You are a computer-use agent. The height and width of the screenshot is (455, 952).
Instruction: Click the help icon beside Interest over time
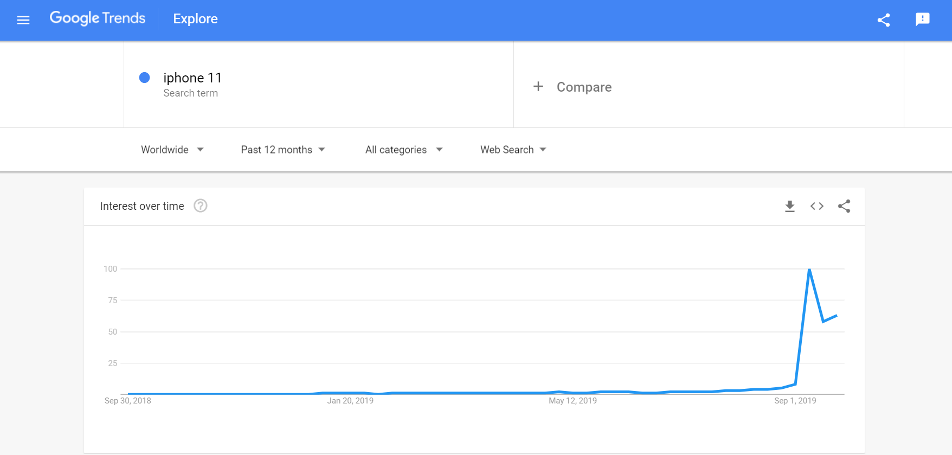(x=201, y=206)
